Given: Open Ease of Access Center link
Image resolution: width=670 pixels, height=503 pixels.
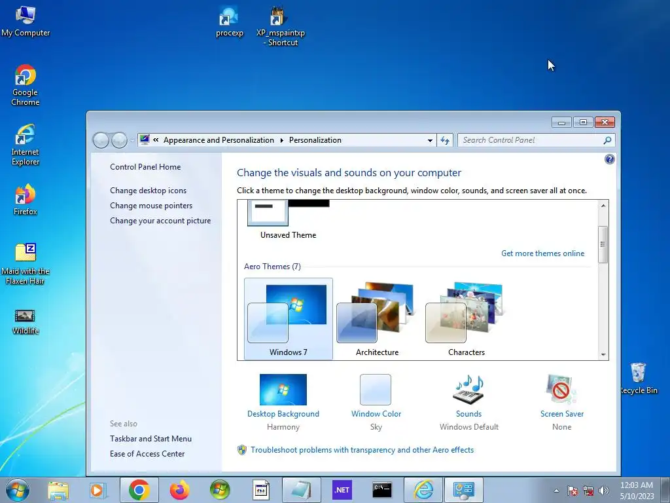Looking at the screenshot, I should point(147,454).
